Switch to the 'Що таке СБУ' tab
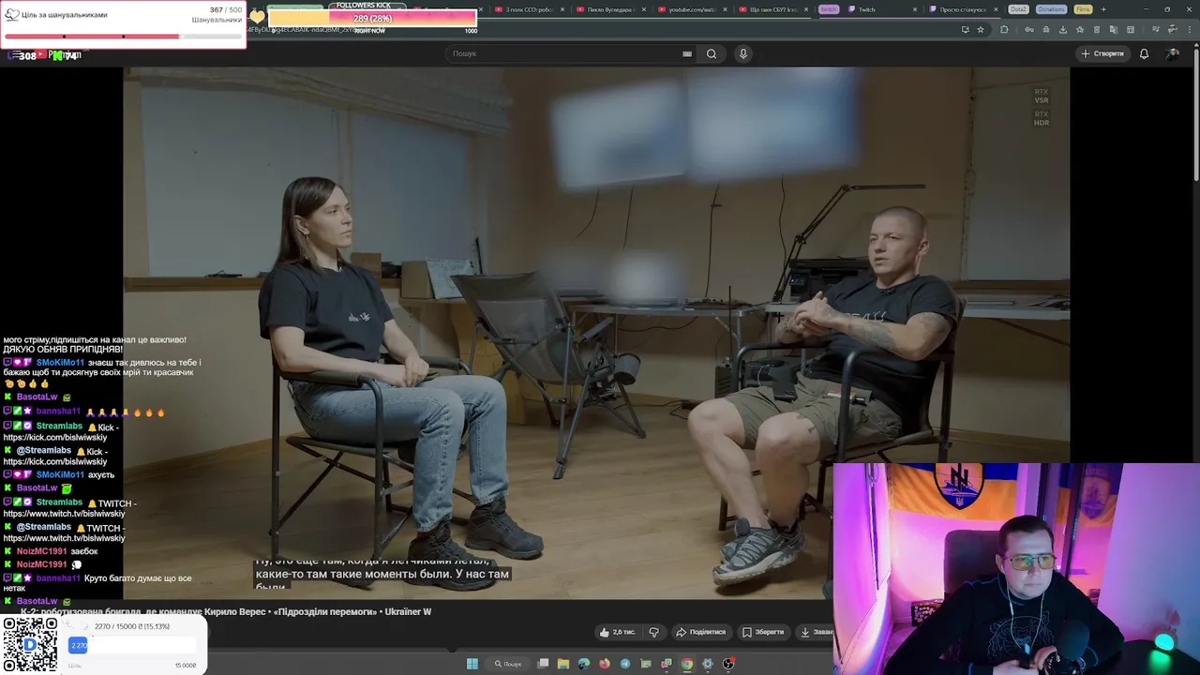The image size is (1200, 675). 772,9
